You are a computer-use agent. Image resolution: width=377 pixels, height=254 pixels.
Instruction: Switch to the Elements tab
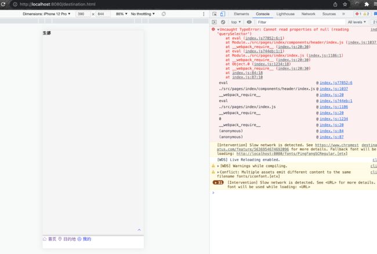(x=241, y=14)
